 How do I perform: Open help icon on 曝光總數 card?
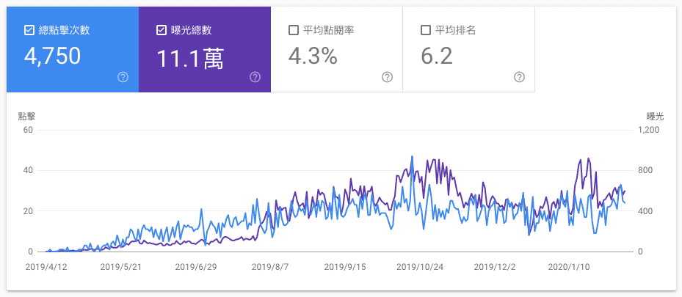click(x=255, y=77)
